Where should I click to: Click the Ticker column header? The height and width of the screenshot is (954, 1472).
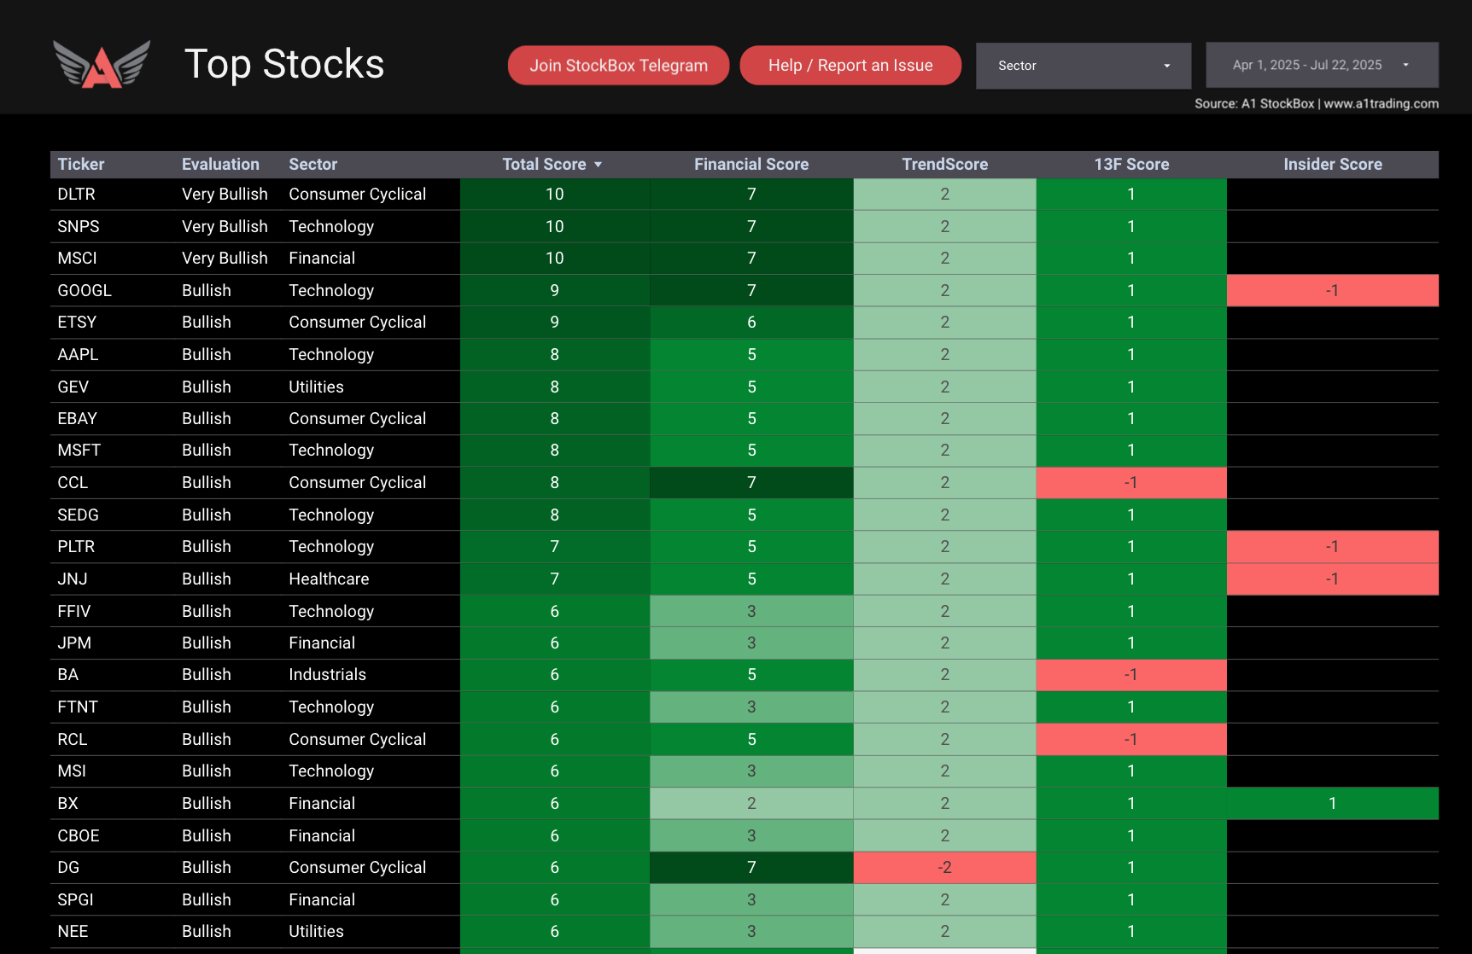pyautogui.click(x=80, y=164)
